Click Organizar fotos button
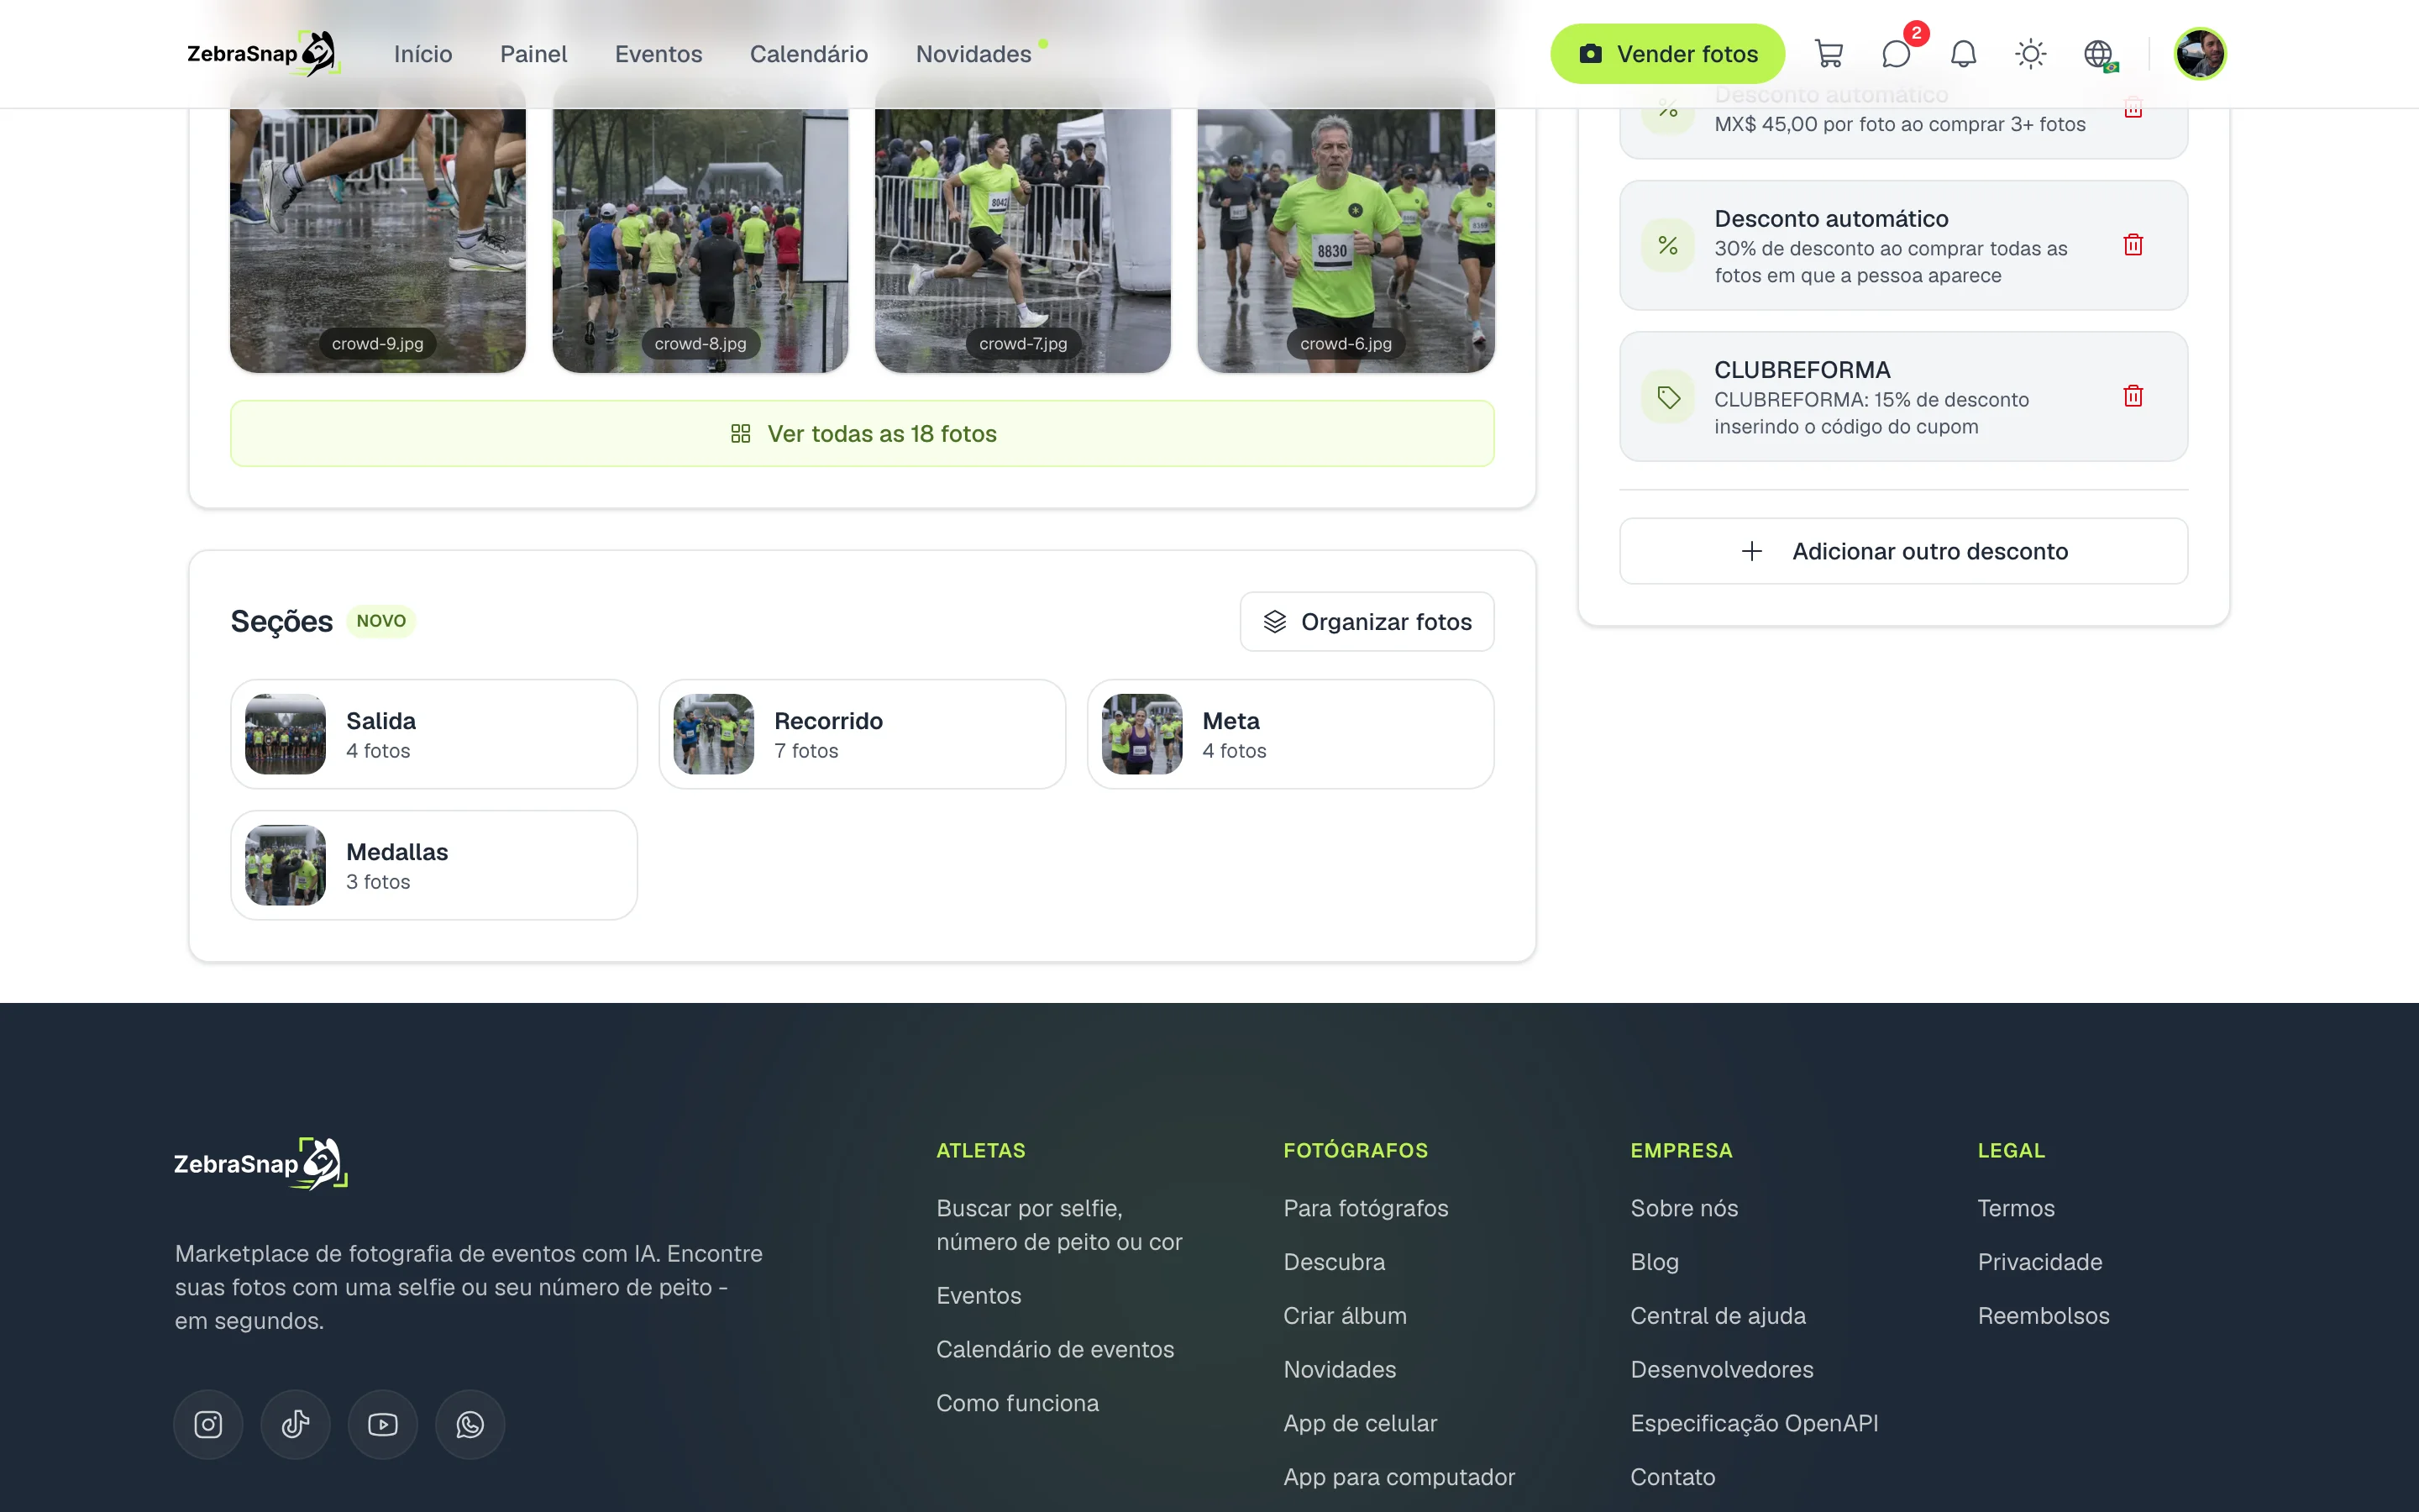The image size is (2419, 1512). click(1367, 622)
